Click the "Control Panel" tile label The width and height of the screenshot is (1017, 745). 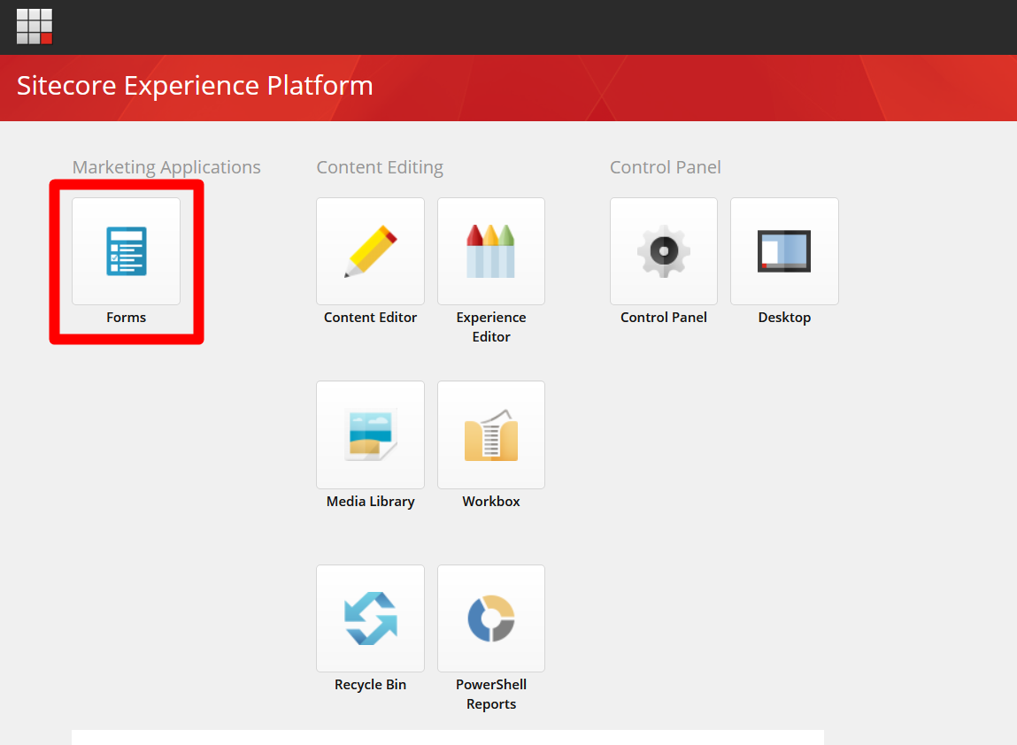pyautogui.click(x=664, y=317)
